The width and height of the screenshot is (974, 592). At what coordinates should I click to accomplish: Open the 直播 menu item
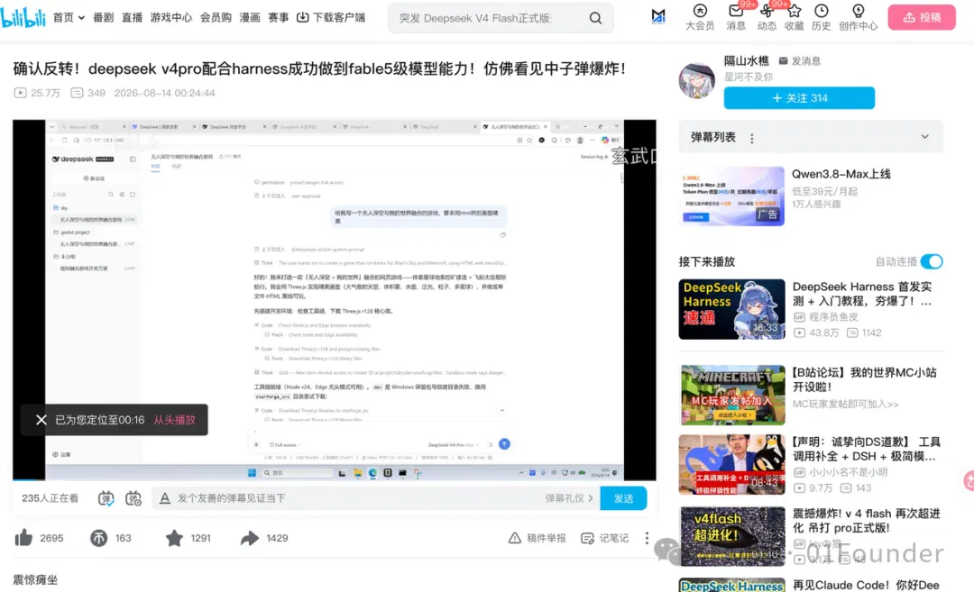(132, 17)
